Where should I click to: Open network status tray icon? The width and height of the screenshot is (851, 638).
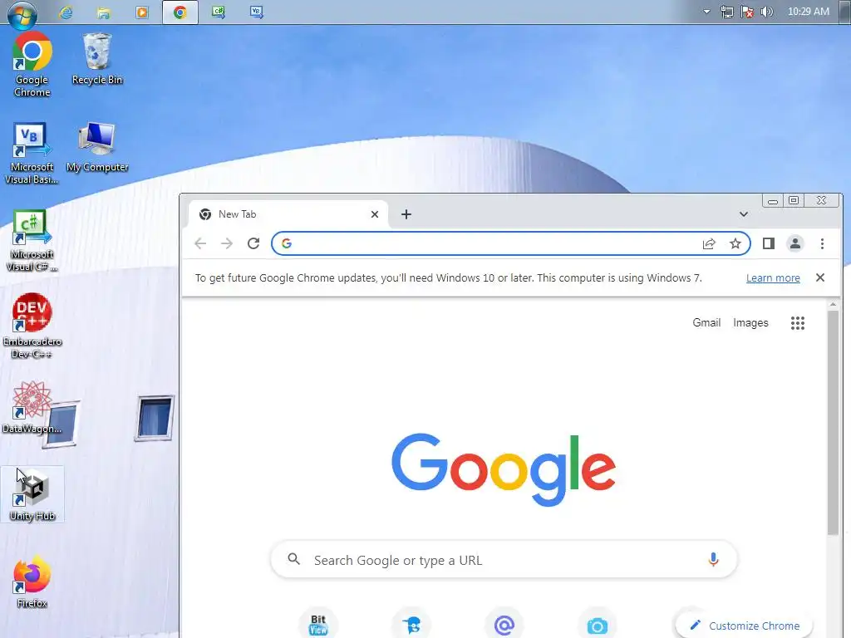pyautogui.click(x=726, y=12)
